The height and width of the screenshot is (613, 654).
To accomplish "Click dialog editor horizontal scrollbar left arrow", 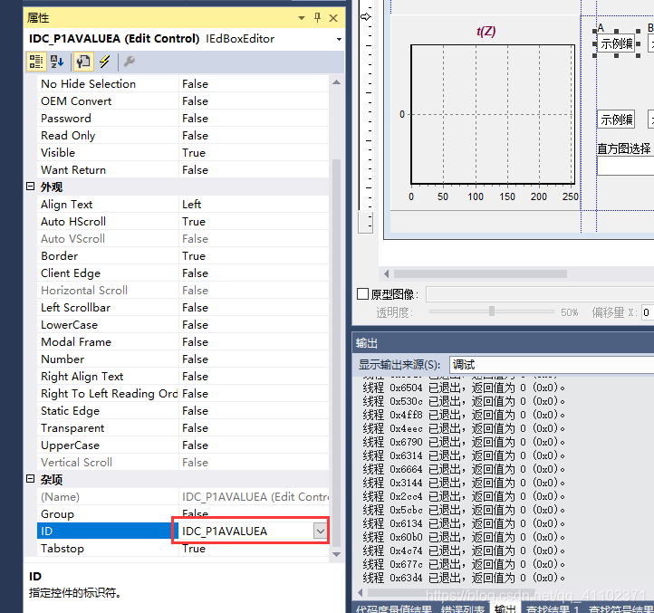I will (x=386, y=274).
